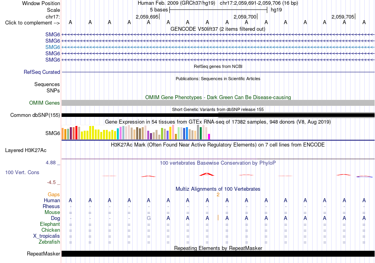
Task: Click the -4.5 PhyloP lower scale value
Action: tap(51, 182)
